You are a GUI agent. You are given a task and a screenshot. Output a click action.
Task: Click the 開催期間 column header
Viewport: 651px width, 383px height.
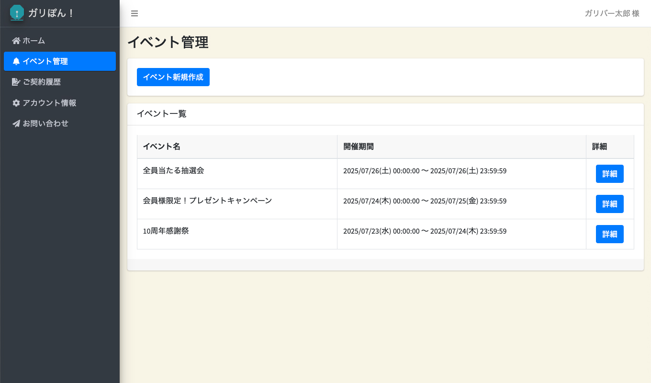click(358, 146)
